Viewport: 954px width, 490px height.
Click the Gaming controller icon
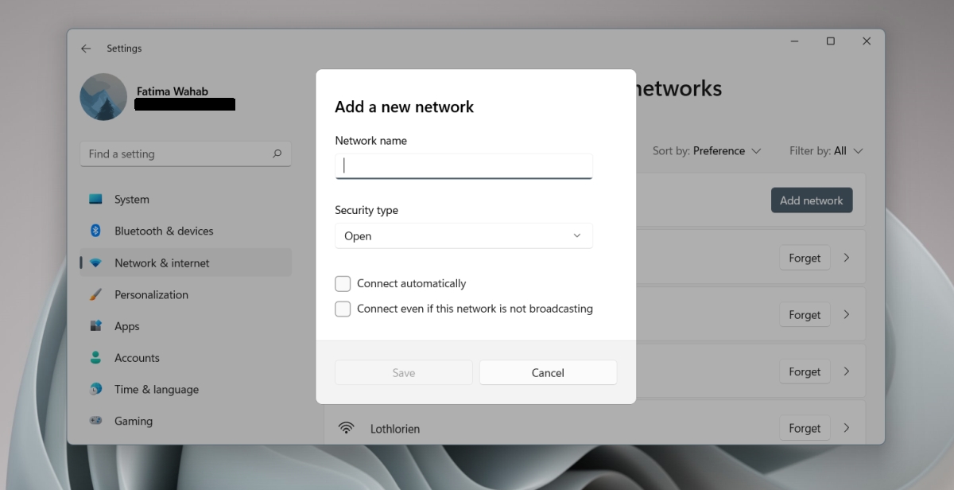[x=95, y=421]
